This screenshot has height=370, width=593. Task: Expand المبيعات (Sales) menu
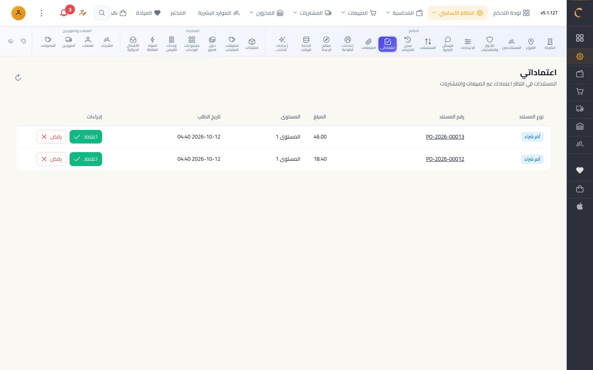(359, 13)
